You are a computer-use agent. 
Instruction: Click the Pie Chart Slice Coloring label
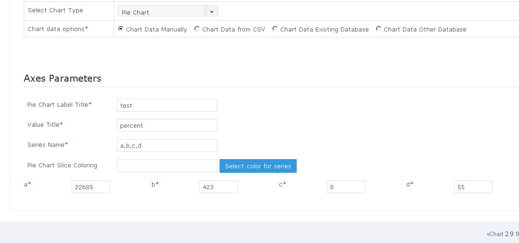[x=62, y=165]
